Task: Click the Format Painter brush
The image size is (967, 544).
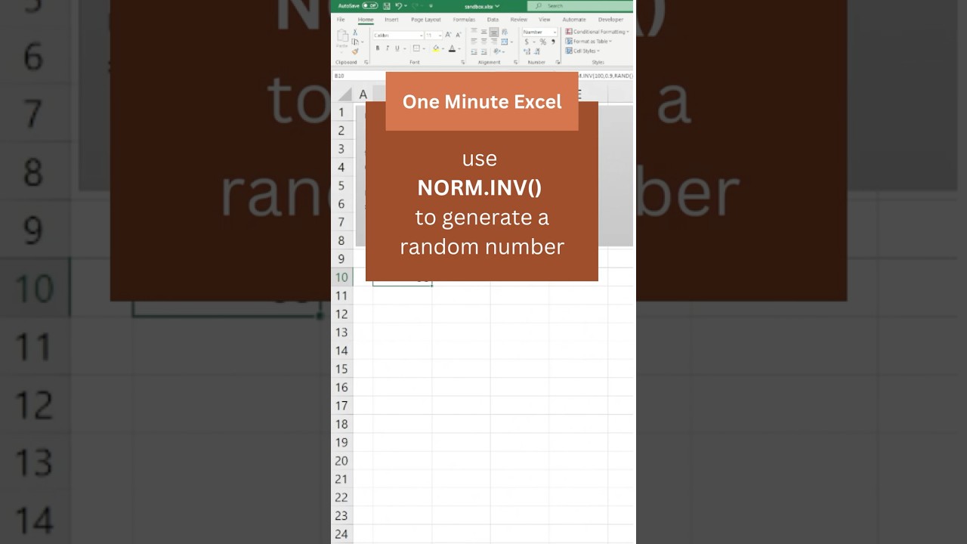Action: click(x=355, y=51)
